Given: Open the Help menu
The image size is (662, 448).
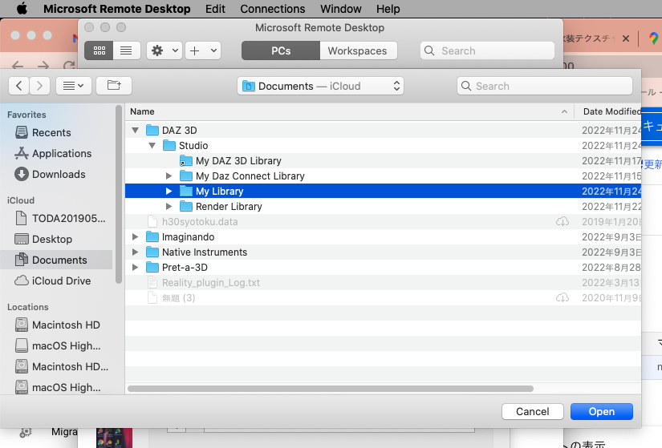Looking at the screenshot, I should coord(388,9).
